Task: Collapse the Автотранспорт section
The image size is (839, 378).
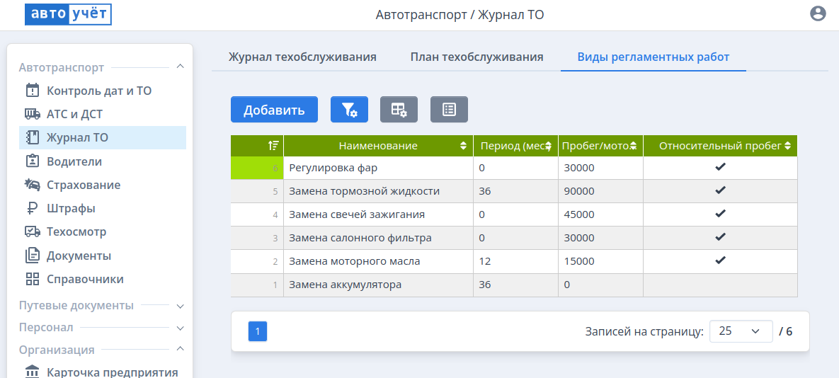Action: [x=180, y=67]
